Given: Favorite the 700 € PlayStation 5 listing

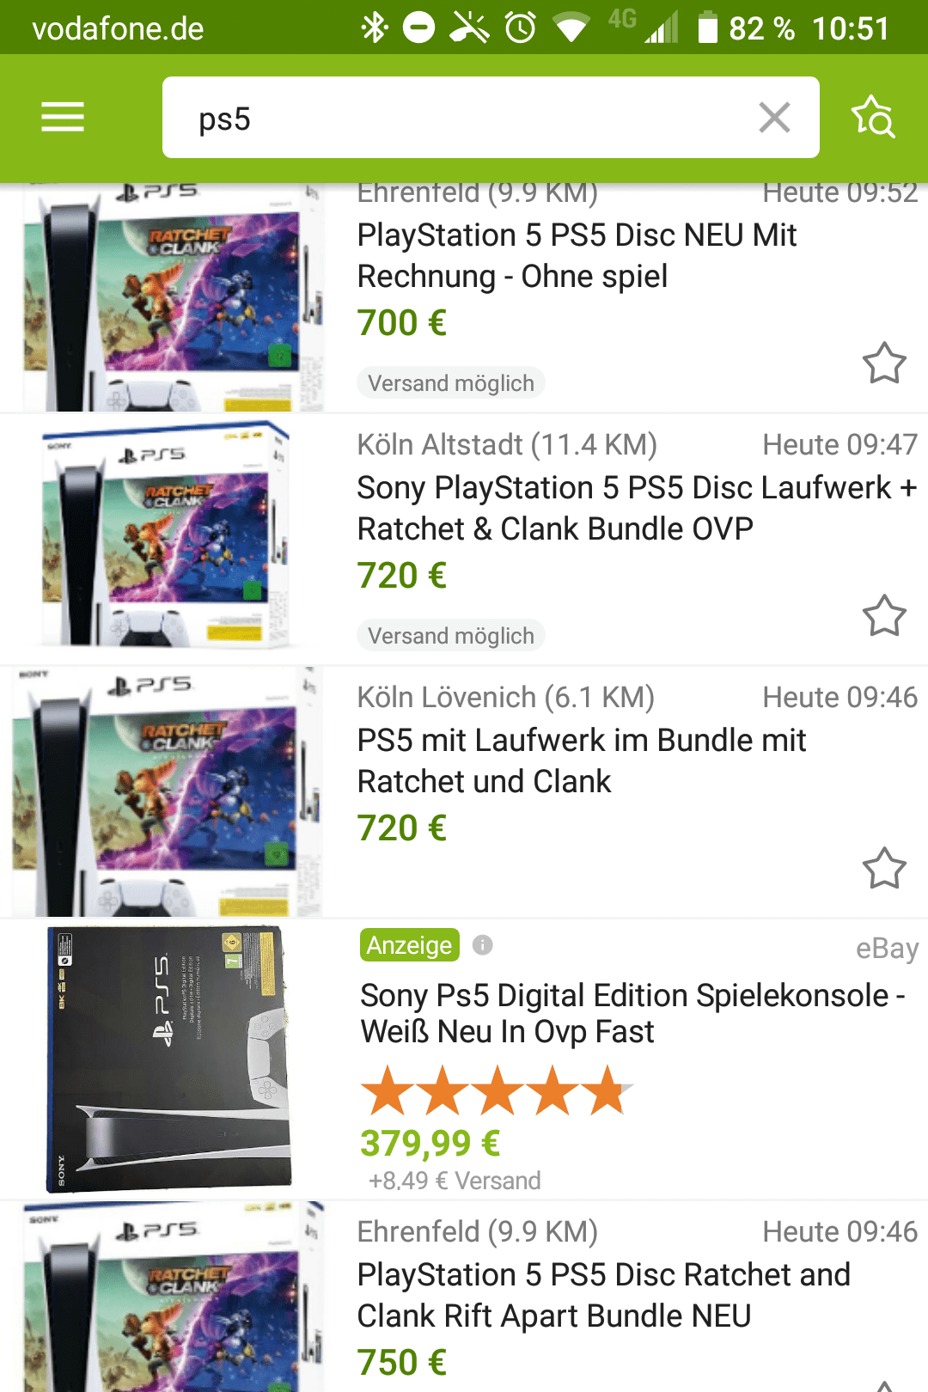Looking at the screenshot, I should tap(884, 363).
